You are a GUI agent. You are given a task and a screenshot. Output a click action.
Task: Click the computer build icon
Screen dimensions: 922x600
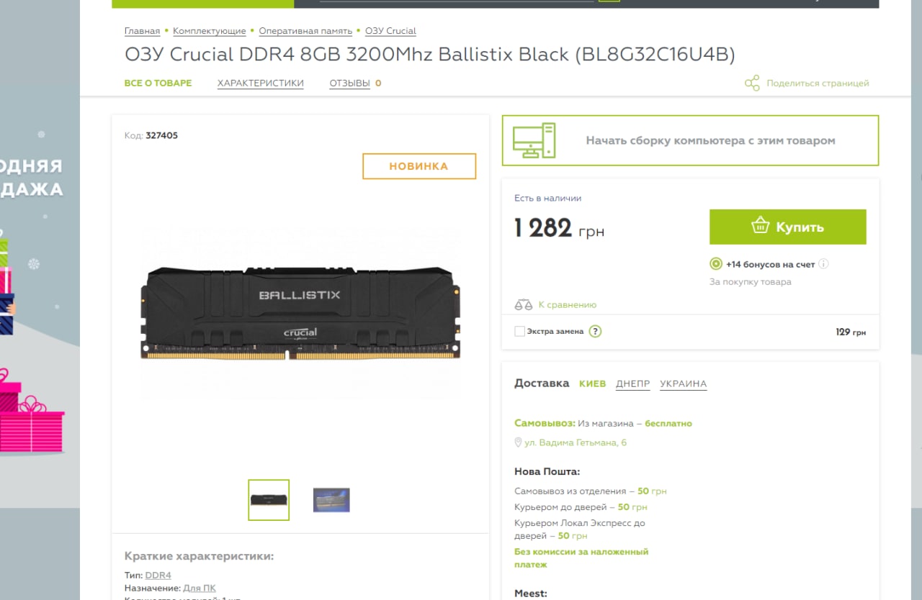click(534, 140)
